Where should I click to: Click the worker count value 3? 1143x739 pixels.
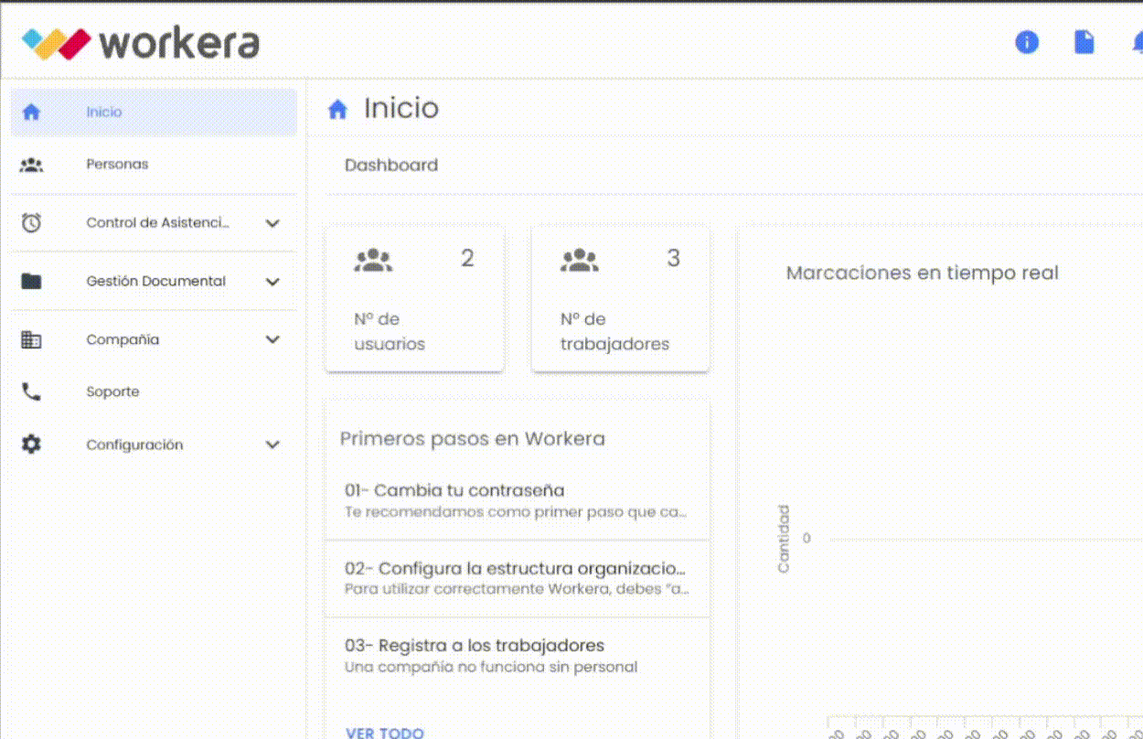(674, 259)
